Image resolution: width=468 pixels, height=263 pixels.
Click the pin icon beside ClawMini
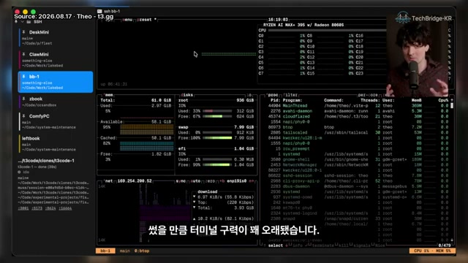[23, 54]
